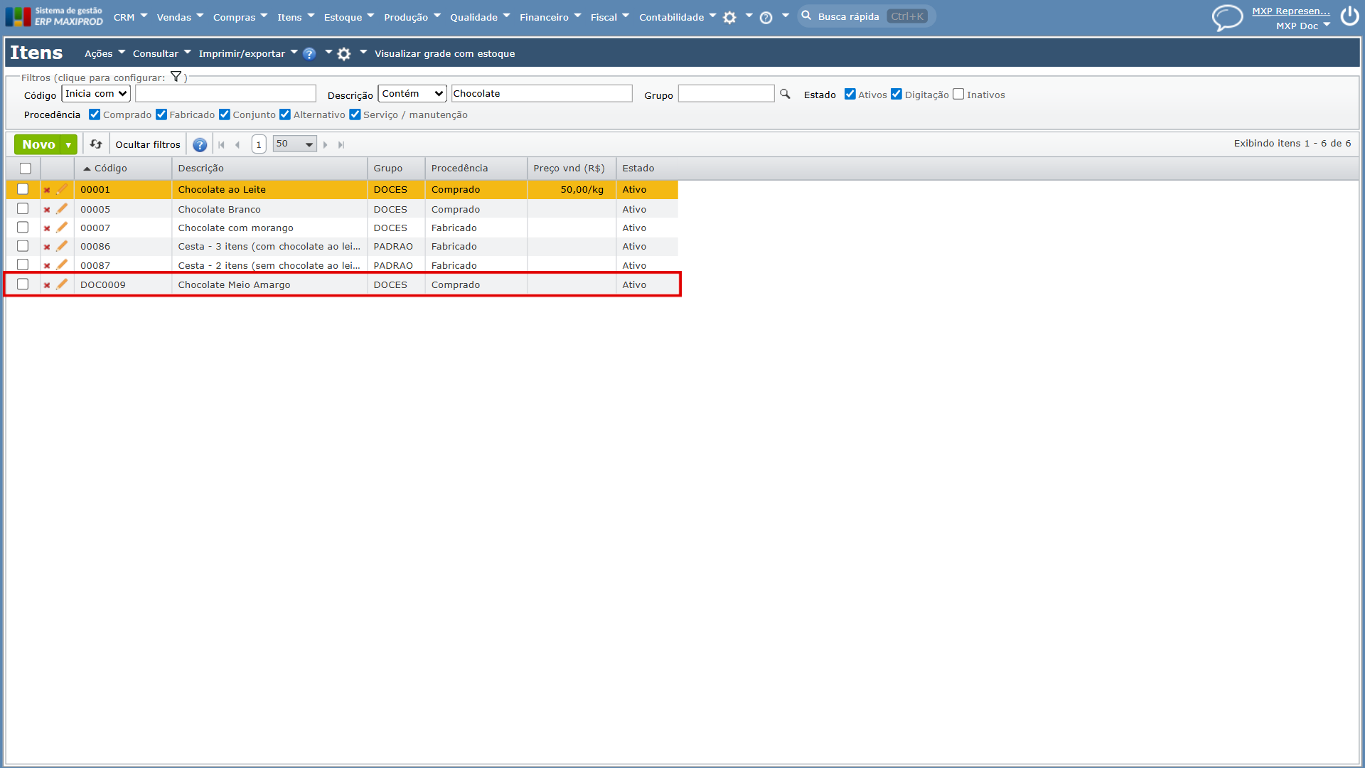The width and height of the screenshot is (1365, 768).
Task: Click the refresh grid icon
Action: (x=96, y=144)
